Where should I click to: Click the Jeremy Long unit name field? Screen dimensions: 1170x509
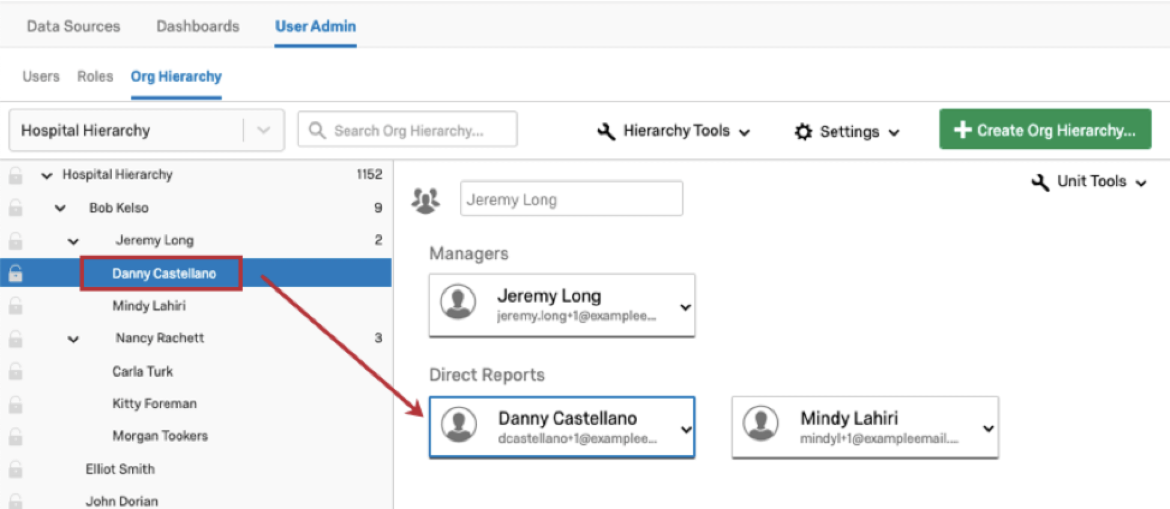pyautogui.click(x=571, y=199)
